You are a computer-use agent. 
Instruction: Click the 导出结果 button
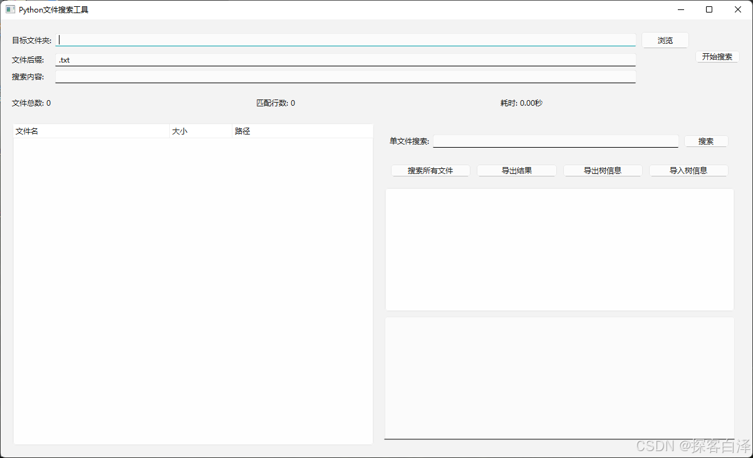516,170
